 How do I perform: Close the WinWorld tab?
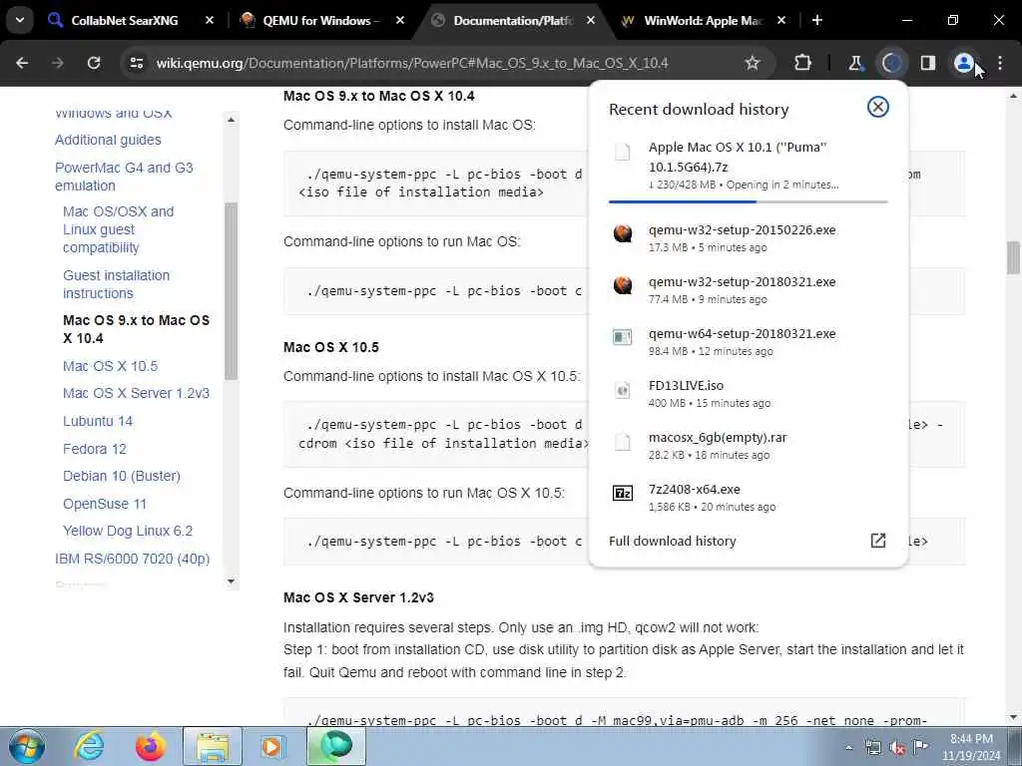point(780,20)
